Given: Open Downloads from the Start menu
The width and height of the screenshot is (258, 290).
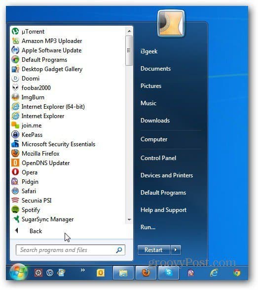Looking at the screenshot, I should pos(155,121).
